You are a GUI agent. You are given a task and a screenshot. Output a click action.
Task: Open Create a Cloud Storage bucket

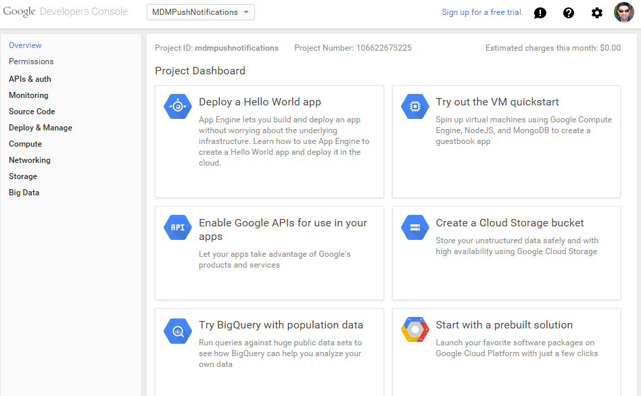(509, 223)
